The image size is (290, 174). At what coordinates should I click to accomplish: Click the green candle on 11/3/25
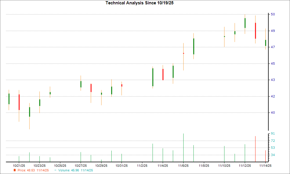tap(153, 77)
